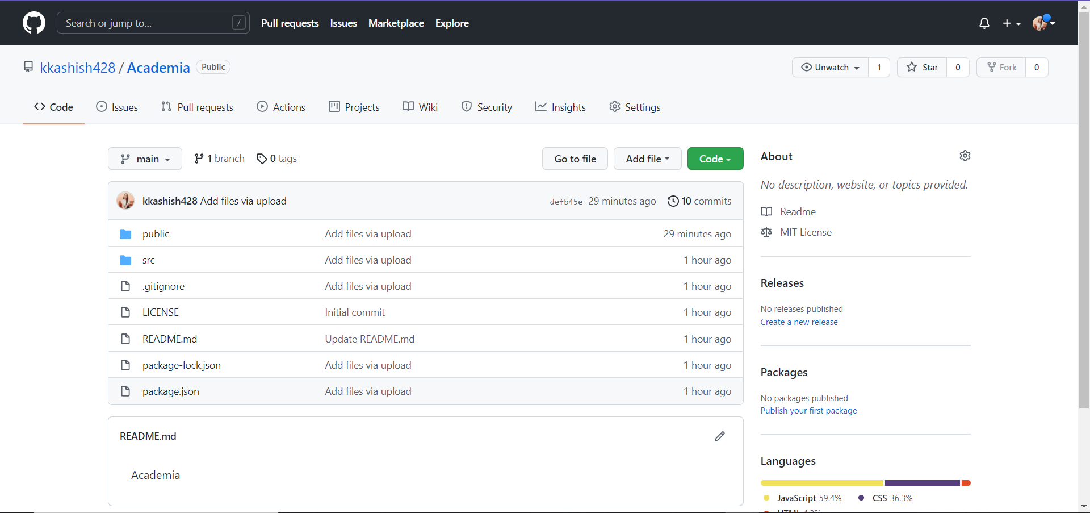Open the package-lock.json file
The image size is (1090, 513).
click(x=182, y=365)
